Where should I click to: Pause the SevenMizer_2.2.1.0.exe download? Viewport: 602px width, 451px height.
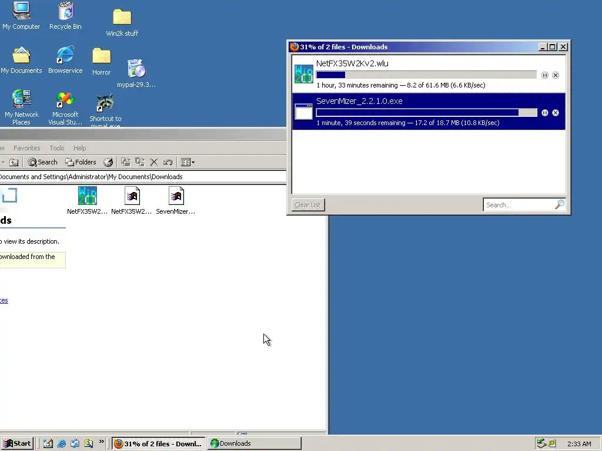545,113
